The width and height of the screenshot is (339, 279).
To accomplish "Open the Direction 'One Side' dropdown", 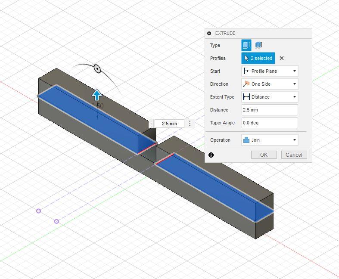I will pos(270,84).
